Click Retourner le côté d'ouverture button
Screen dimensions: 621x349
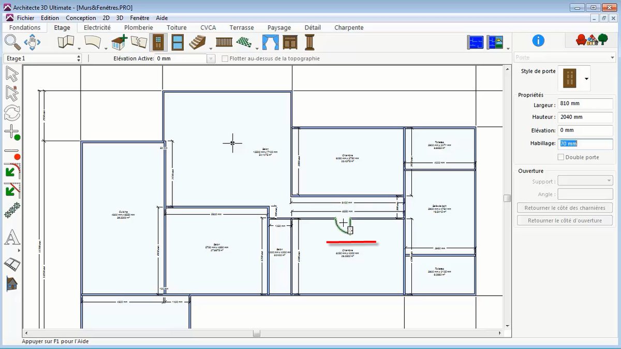[x=565, y=220]
